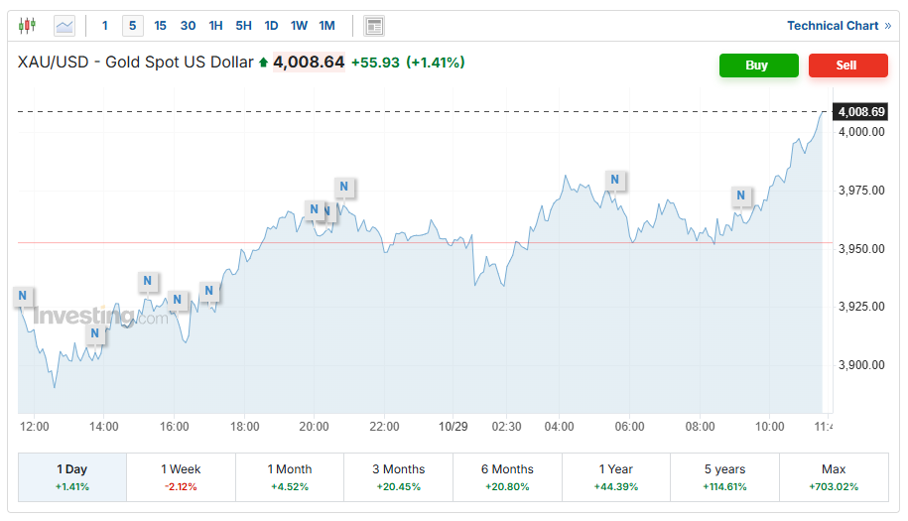Select the 1 Week period tab

click(181, 477)
